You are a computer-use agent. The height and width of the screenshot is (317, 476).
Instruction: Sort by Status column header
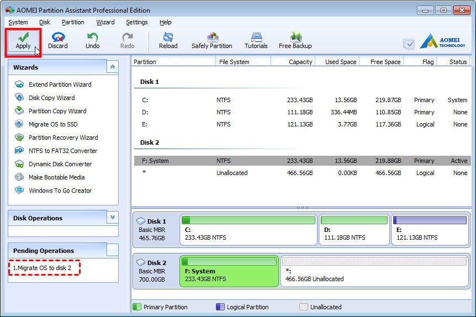(x=453, y=62)
